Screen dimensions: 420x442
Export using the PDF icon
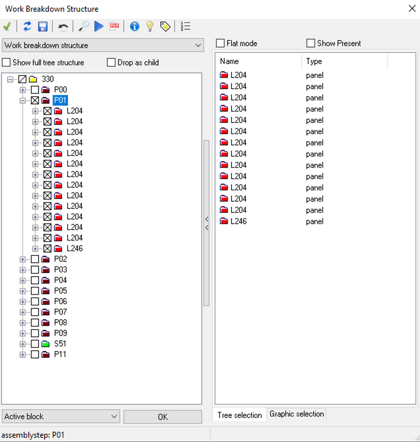pyautogui.click(x=114, y=26)
